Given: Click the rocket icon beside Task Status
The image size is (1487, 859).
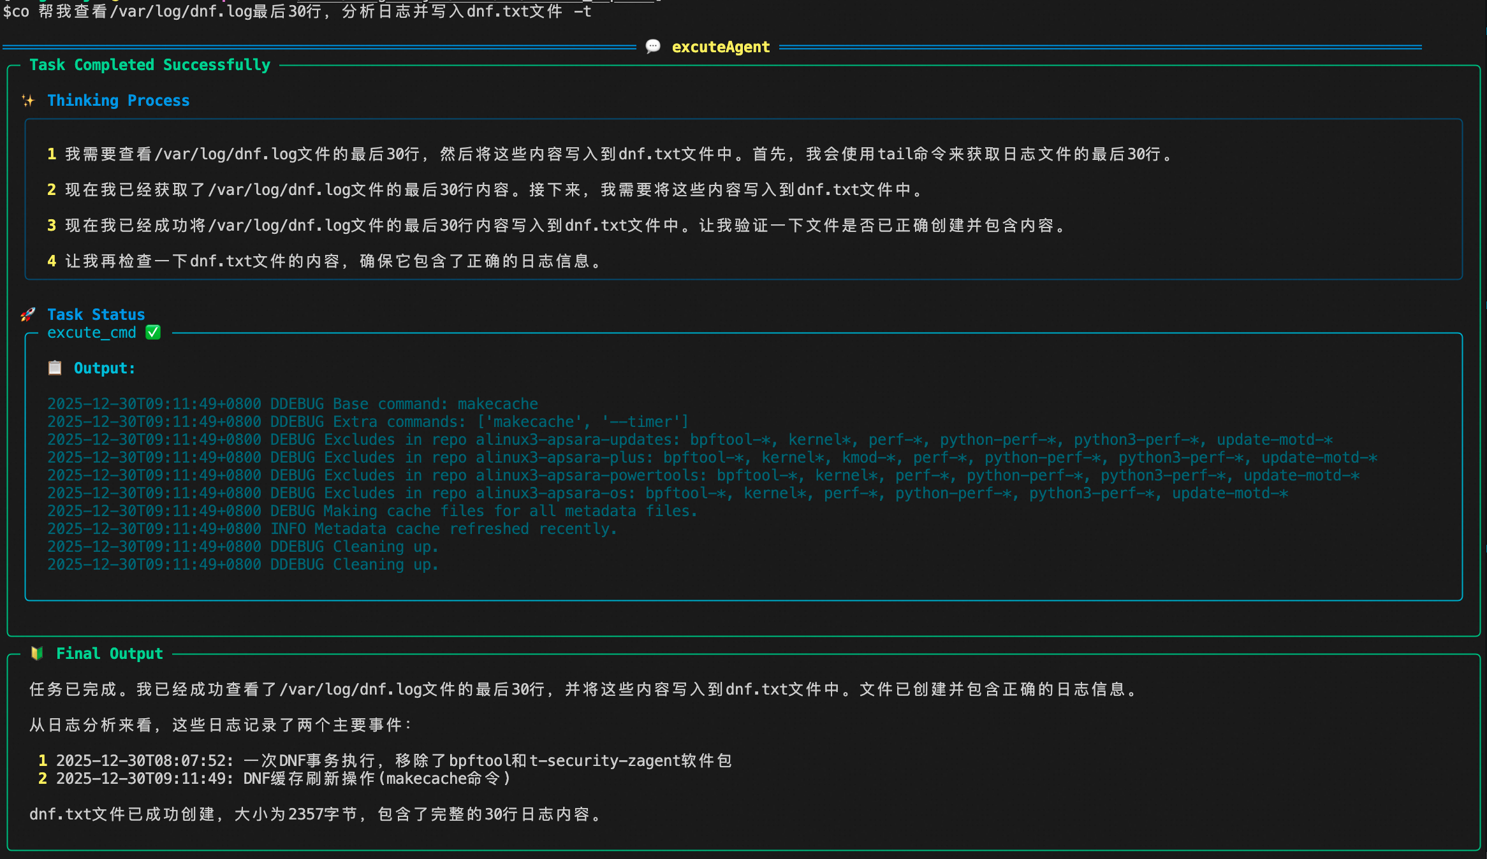Looking at the screenshot, I should pos(28,315).
